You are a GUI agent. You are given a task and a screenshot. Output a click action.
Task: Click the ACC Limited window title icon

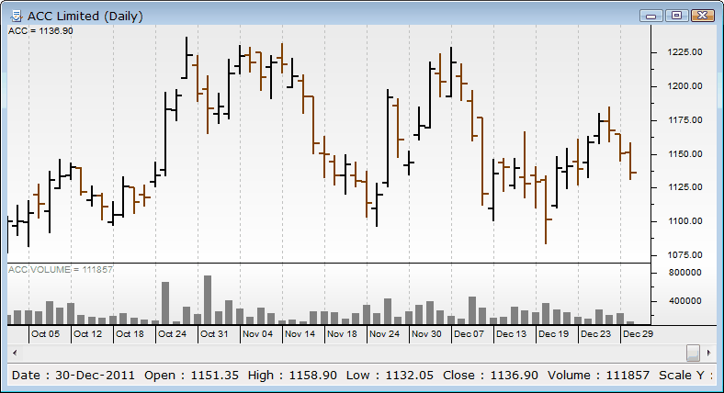(16, 16)
